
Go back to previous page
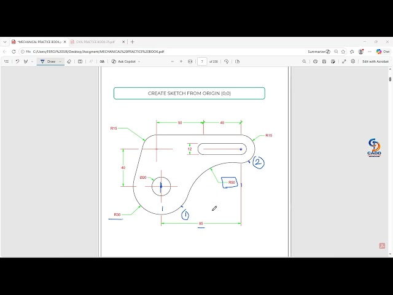click(5, 52)
